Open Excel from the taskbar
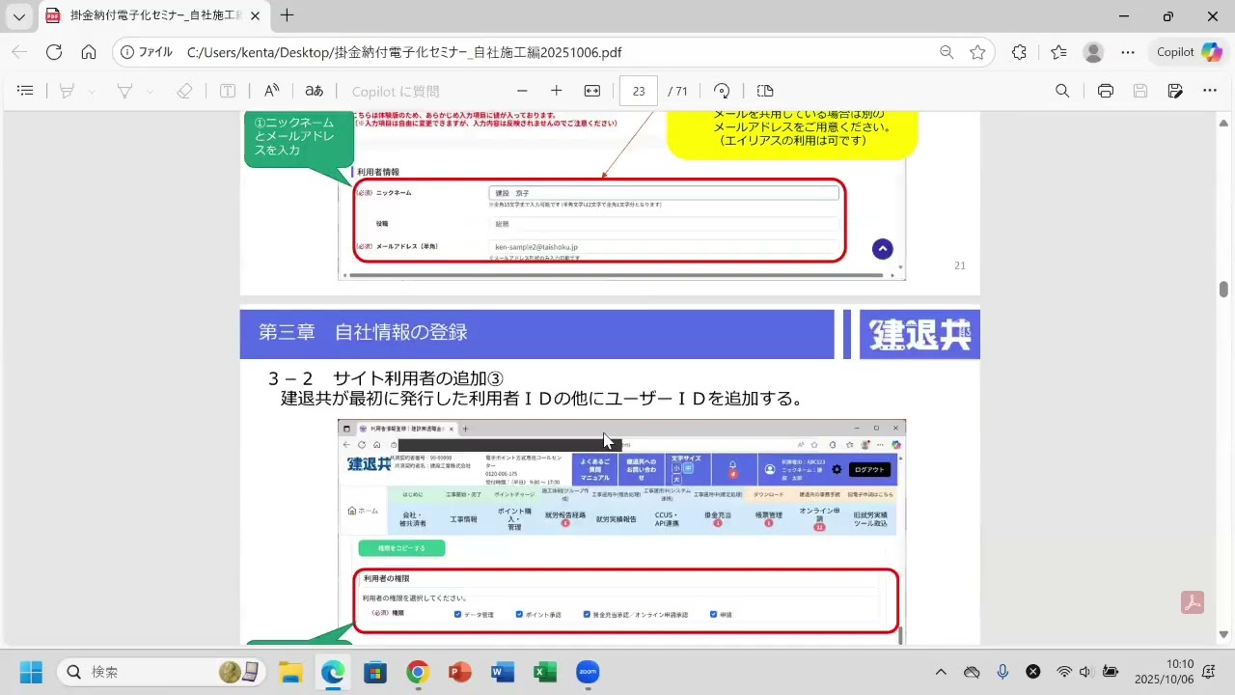This screenshot has height=695, width=1235. [x=545, y=672]
